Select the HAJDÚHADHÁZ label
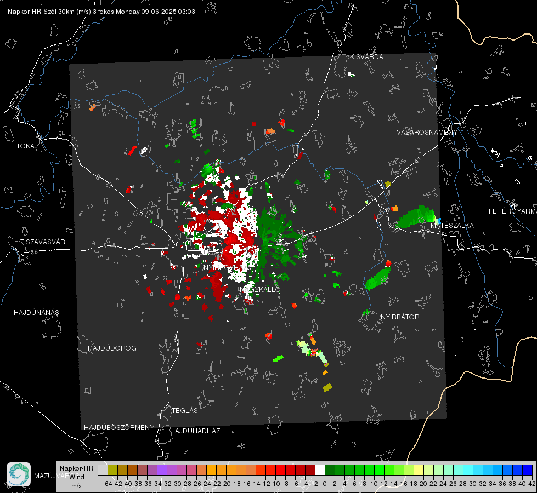This screenshot has height=493, width=537. point(195,431)
